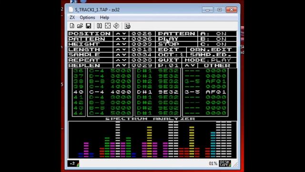
Task: Select next SAMPLE with up arrow
Action: tap(118, 55)
